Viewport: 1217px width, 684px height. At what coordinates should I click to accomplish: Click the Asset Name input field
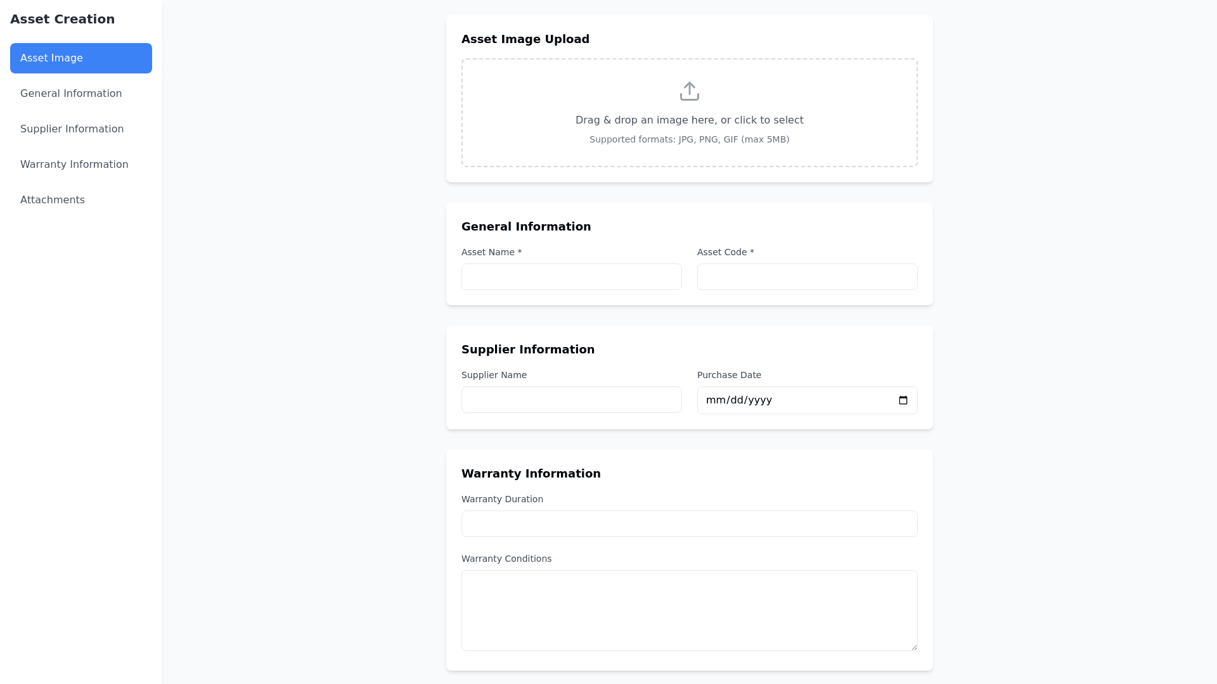pos(571,277)
